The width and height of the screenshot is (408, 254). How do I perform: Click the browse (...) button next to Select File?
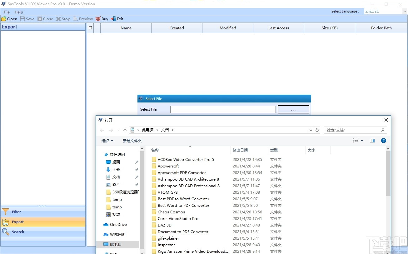coord(293,109)
